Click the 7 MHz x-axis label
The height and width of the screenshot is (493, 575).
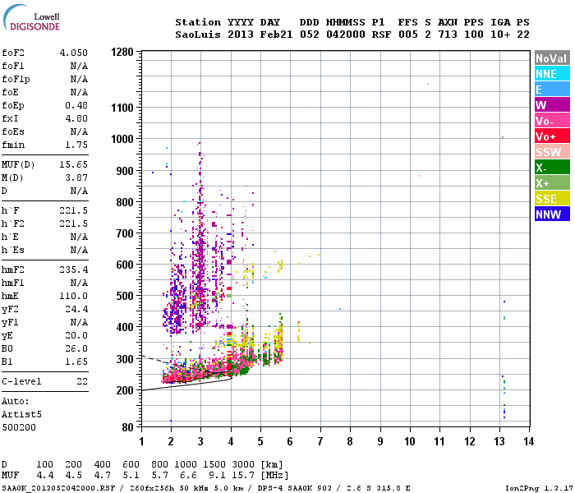coord(320,441)
